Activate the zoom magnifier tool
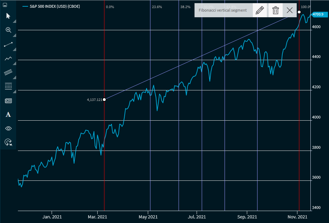The width and height of the screenshot is (329, 223). coord(8,30)
